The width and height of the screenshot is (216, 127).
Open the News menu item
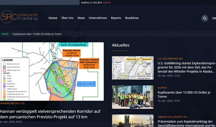pos(81,18)
